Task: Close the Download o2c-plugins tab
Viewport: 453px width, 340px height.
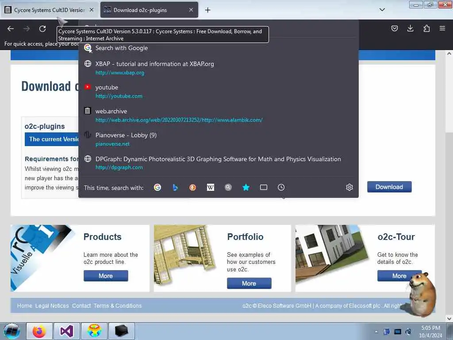Action: (191, 10)
